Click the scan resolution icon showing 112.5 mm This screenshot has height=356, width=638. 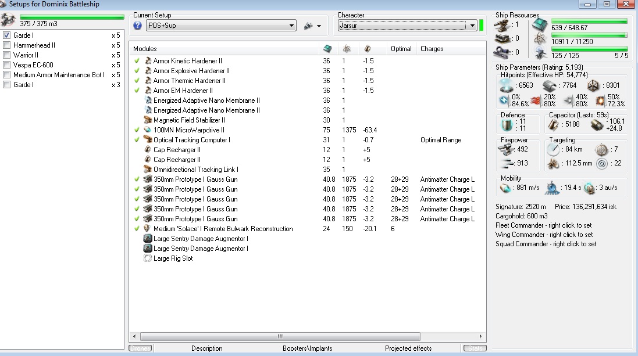[x=553, y=163]
